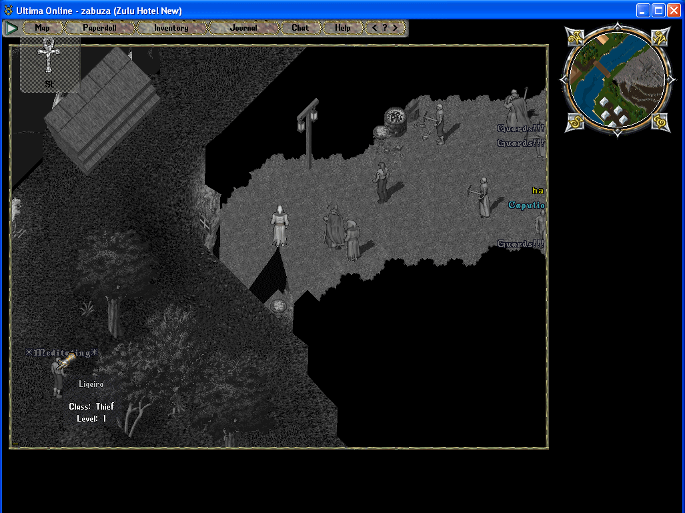Select the dark-haired standing figure on road

coord(382,183)
